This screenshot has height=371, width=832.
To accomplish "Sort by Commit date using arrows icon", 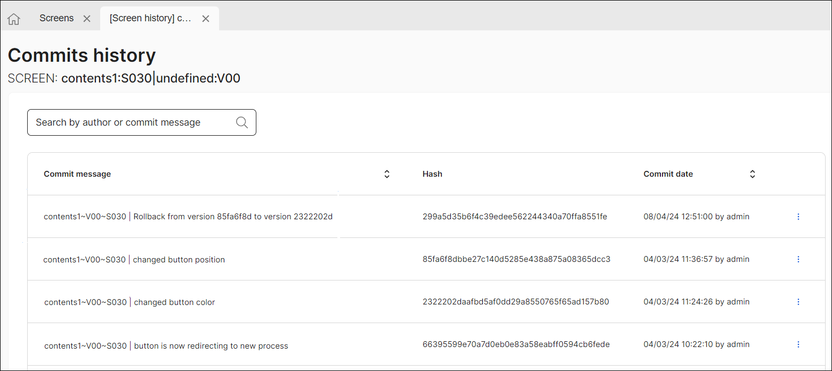I will tap(752, 174).
